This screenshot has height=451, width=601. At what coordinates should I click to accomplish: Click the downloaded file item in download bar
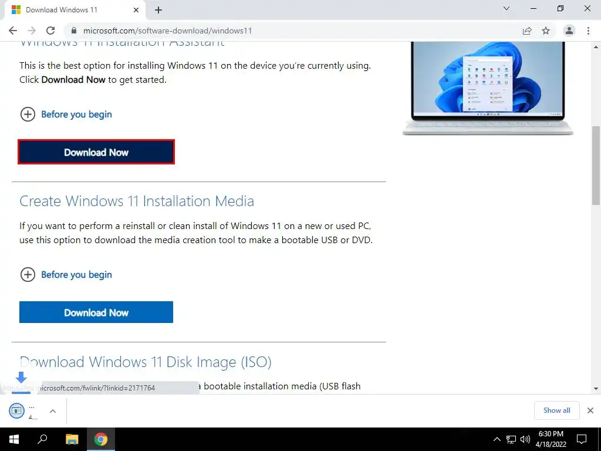23,410
